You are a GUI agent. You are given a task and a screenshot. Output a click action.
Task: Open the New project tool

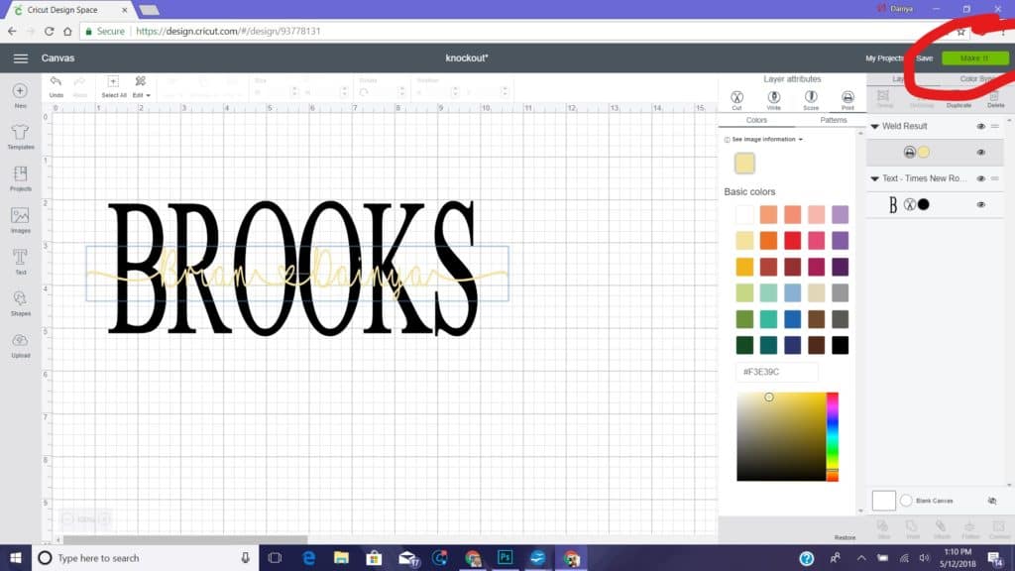20,94
